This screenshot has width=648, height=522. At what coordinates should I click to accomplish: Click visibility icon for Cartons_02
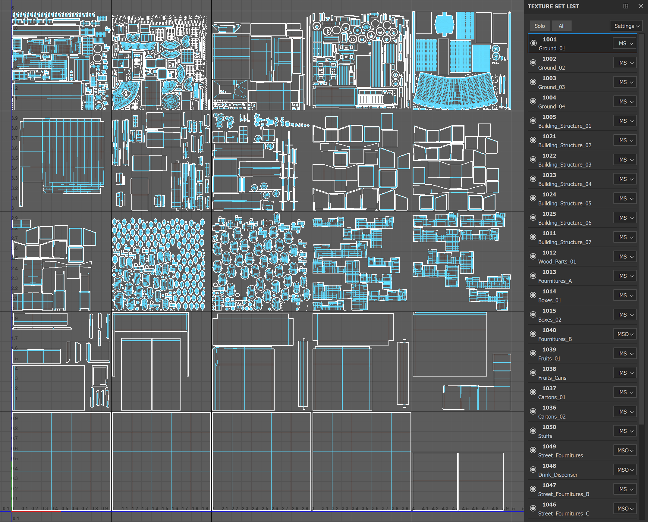[533, 412]
